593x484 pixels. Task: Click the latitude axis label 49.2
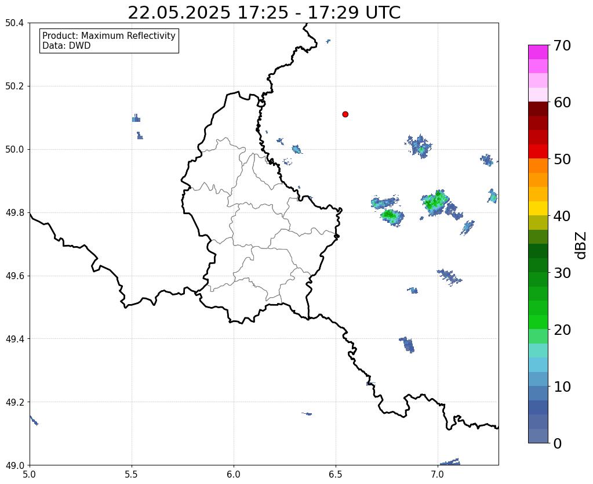pyautogui.click(x=14, y=402)
